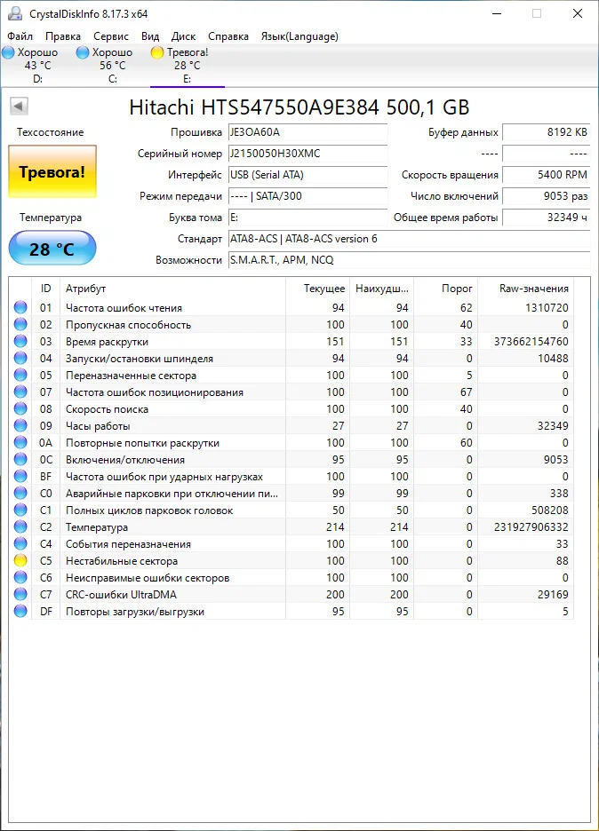Switch to disk D: tab showing 43 °C
The height and width of the screenshot is (831, 599).
(x=37, y=66)
